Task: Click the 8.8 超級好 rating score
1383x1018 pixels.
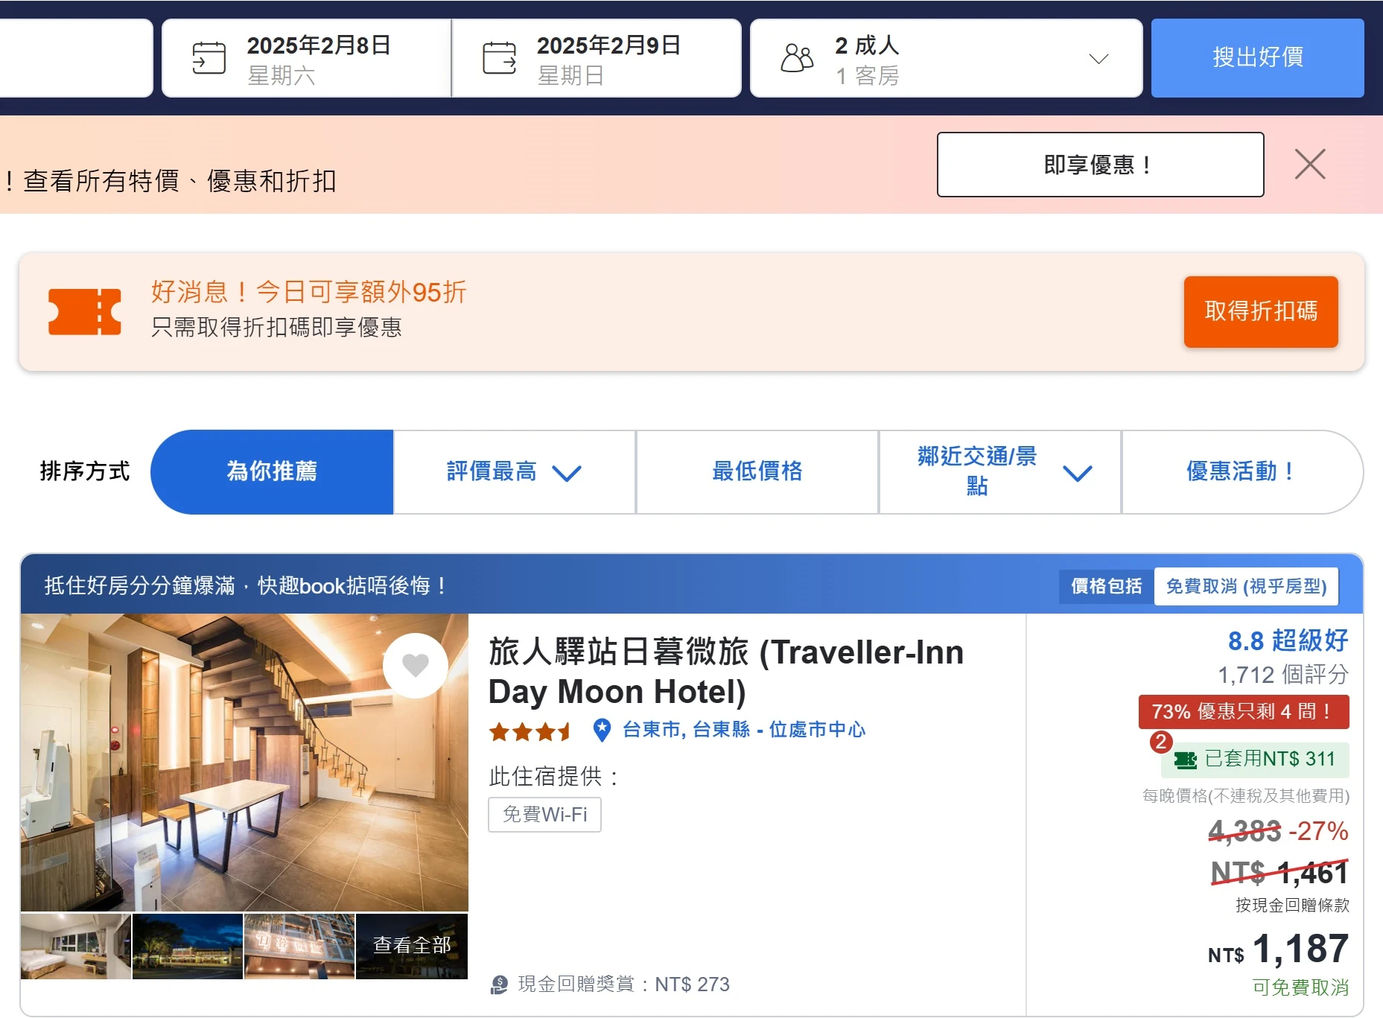Action: (1288, 640)
